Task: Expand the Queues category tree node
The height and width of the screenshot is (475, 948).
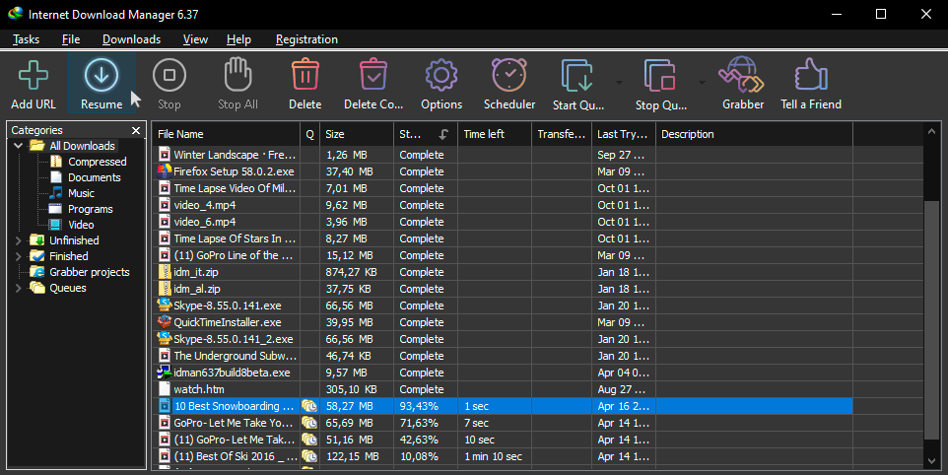Action: click(x=19, y=288)
